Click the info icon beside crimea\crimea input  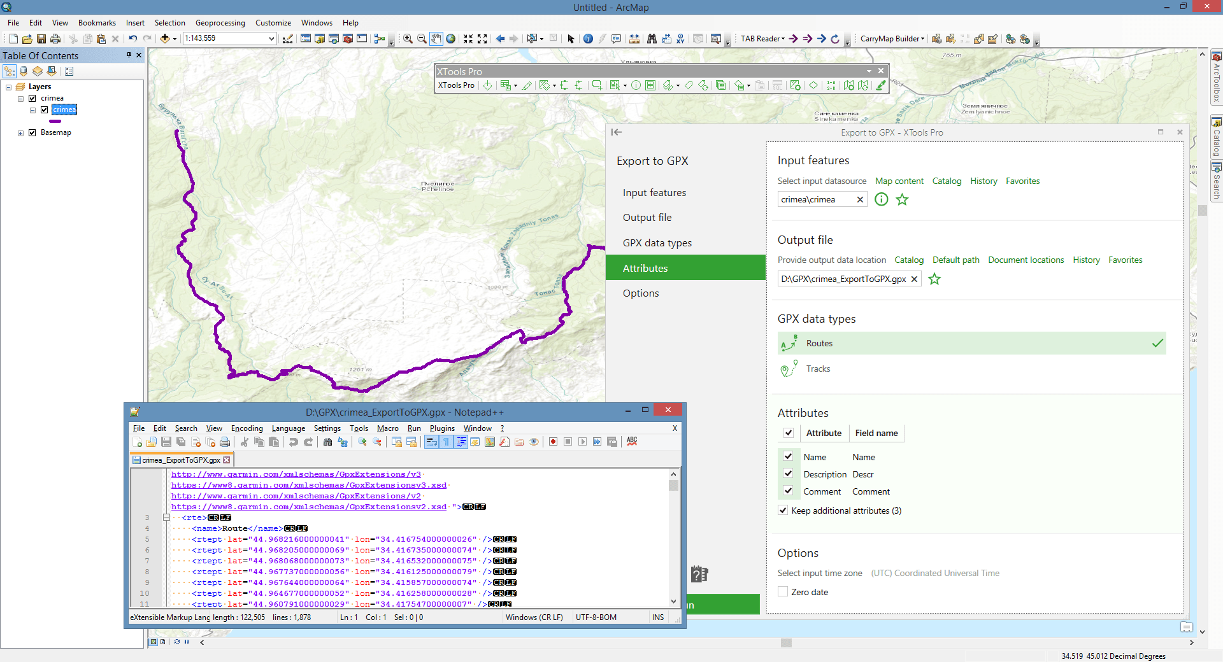[882, 199]
